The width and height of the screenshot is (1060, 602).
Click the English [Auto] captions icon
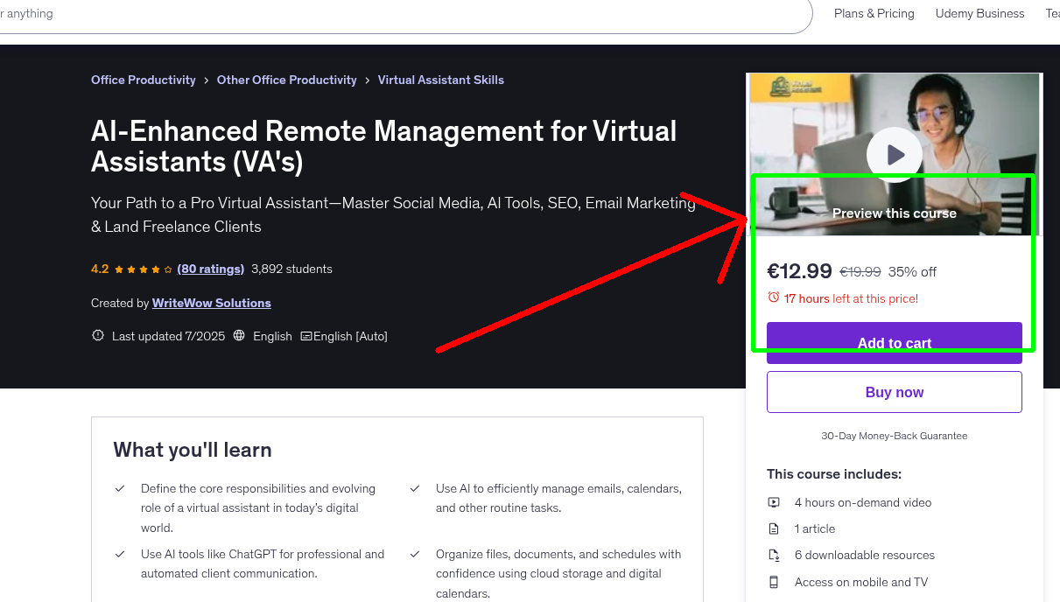[307, 335]
